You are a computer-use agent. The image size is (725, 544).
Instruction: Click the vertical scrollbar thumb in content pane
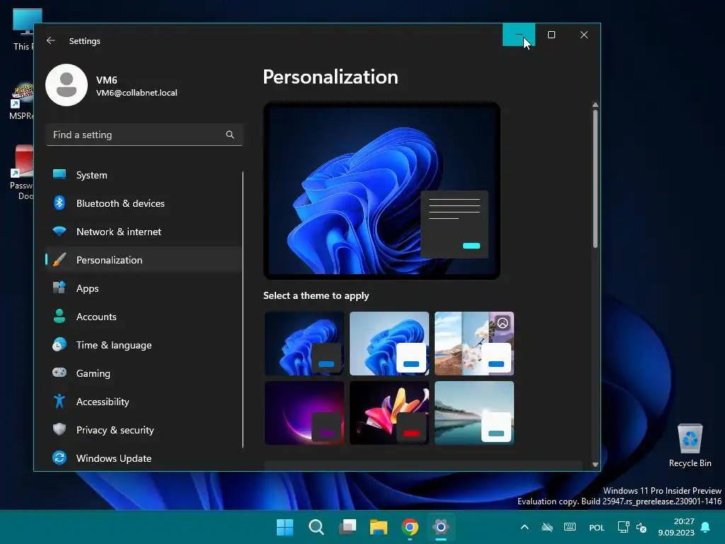coord(595,178)
